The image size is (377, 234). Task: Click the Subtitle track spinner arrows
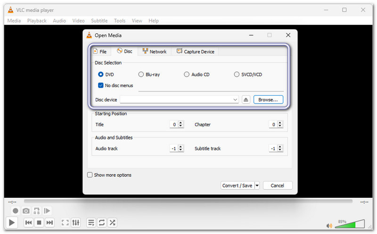pyautogui.click(x=280, y=148)
